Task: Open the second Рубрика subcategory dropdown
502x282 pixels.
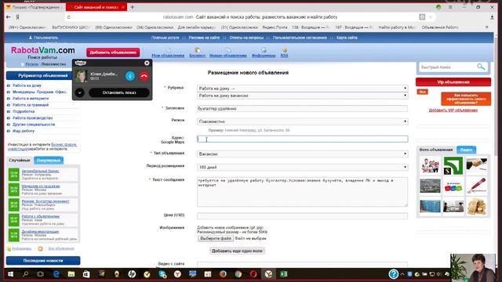Action: (x=302, y=96)
